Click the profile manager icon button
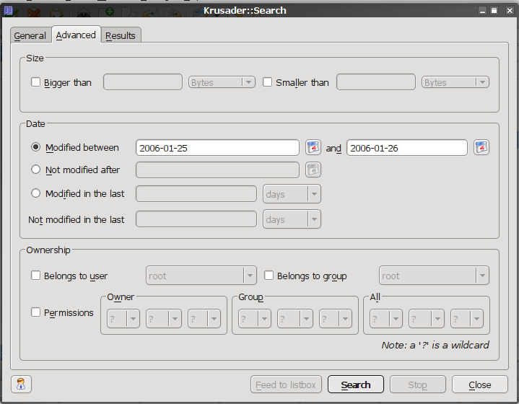519x404 pixels. [21, 384]
